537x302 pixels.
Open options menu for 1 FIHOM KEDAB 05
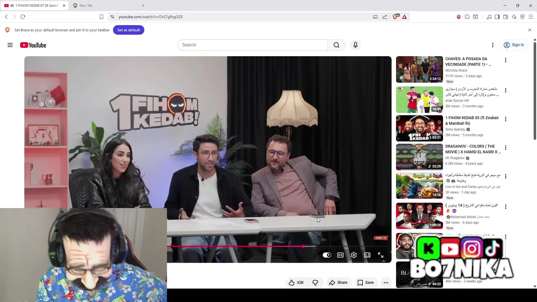(506, 119)
